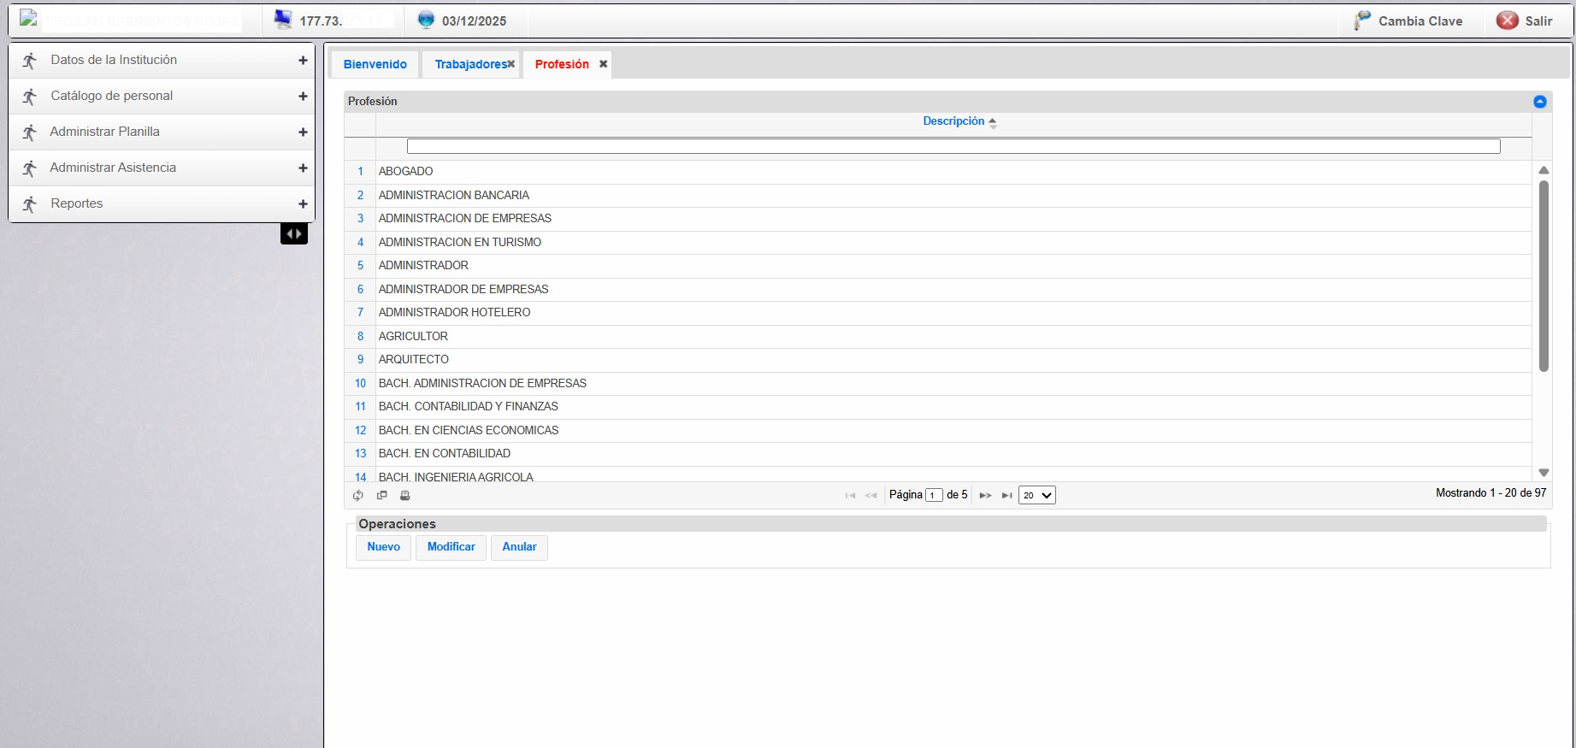Click the Nuevo button
1576x748 pixels.
(x=383, y=547)
